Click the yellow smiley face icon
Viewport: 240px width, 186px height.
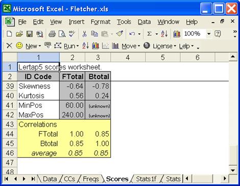click(x=19, y=45)
